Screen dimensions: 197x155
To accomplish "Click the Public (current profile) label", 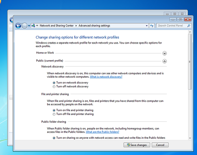I will click(50, 61).
